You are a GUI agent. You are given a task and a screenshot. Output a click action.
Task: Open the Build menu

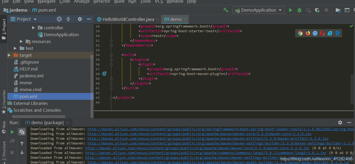(119, 2)
